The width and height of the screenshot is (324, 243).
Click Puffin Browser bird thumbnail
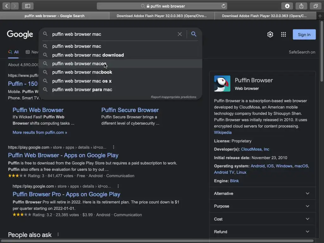point(222,84)
